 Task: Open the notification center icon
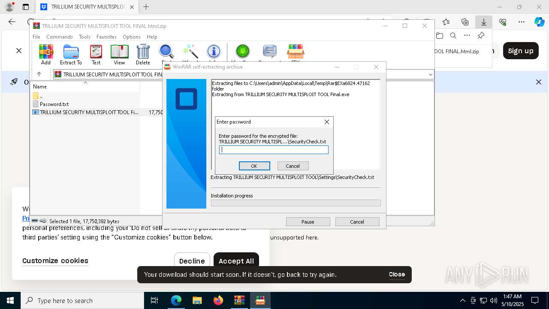535,300
